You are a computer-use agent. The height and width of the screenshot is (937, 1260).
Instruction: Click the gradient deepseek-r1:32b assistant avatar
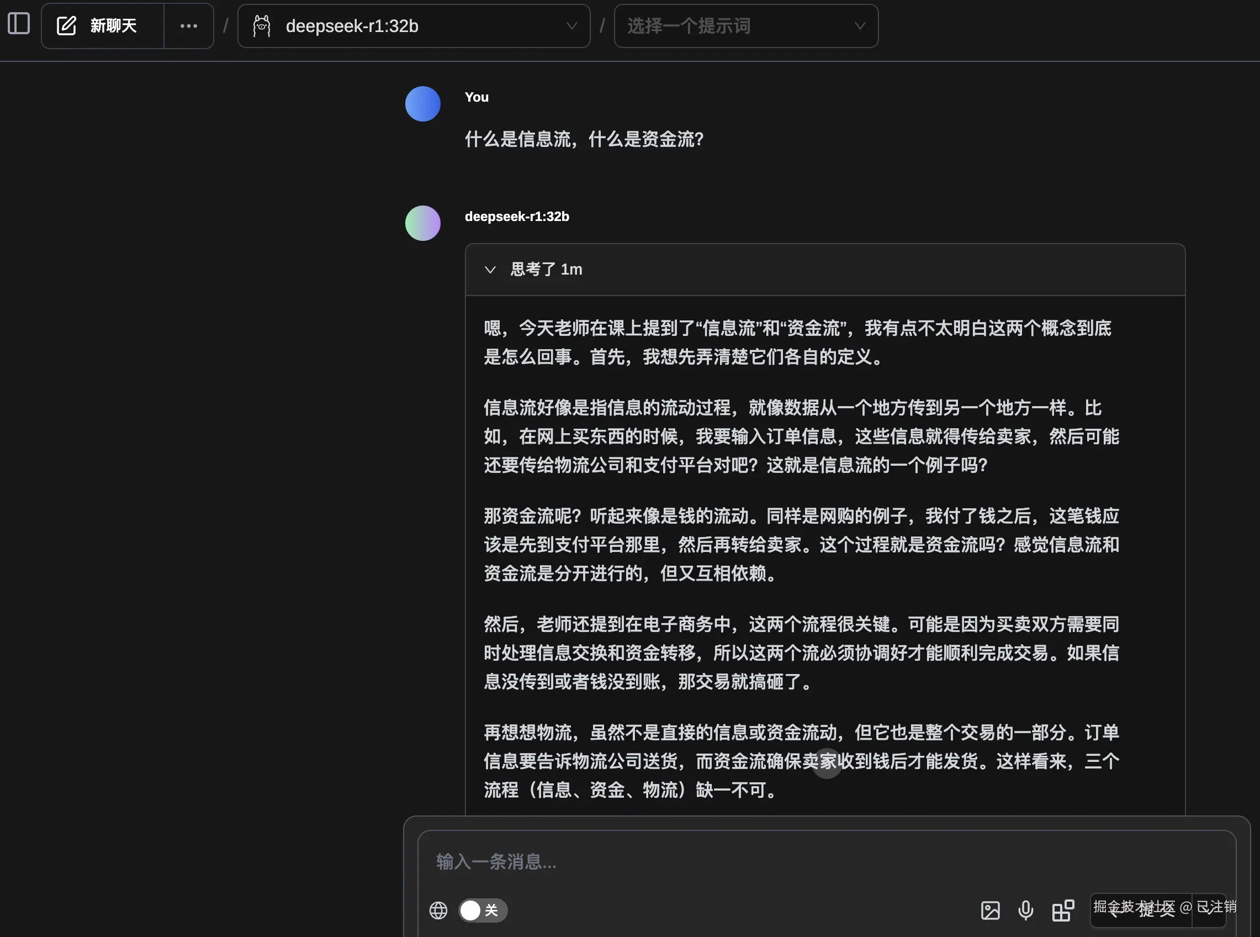click(423, 223)
